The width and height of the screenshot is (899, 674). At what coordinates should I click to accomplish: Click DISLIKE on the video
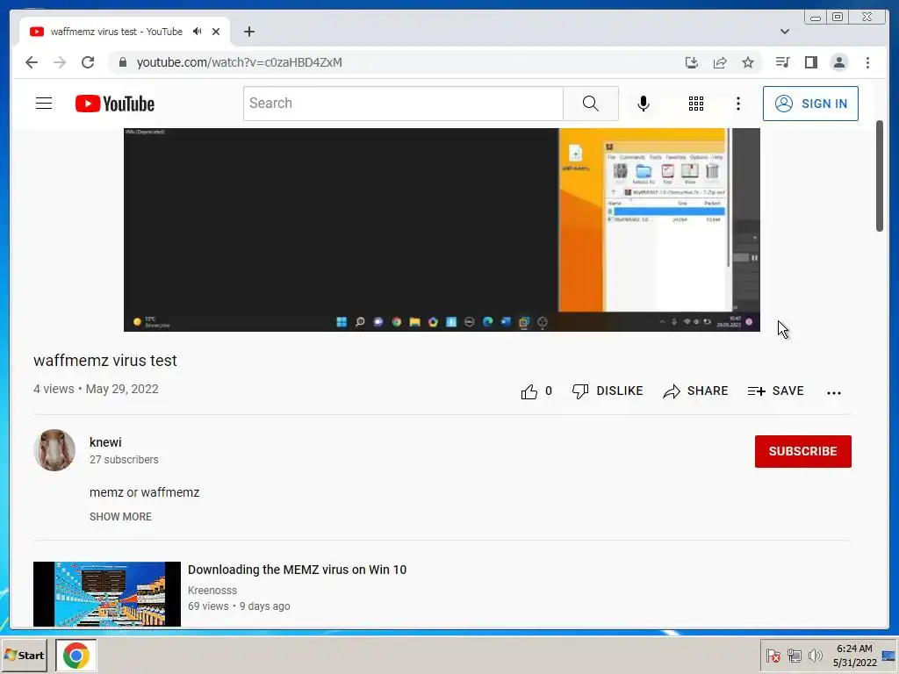point(608,391)
